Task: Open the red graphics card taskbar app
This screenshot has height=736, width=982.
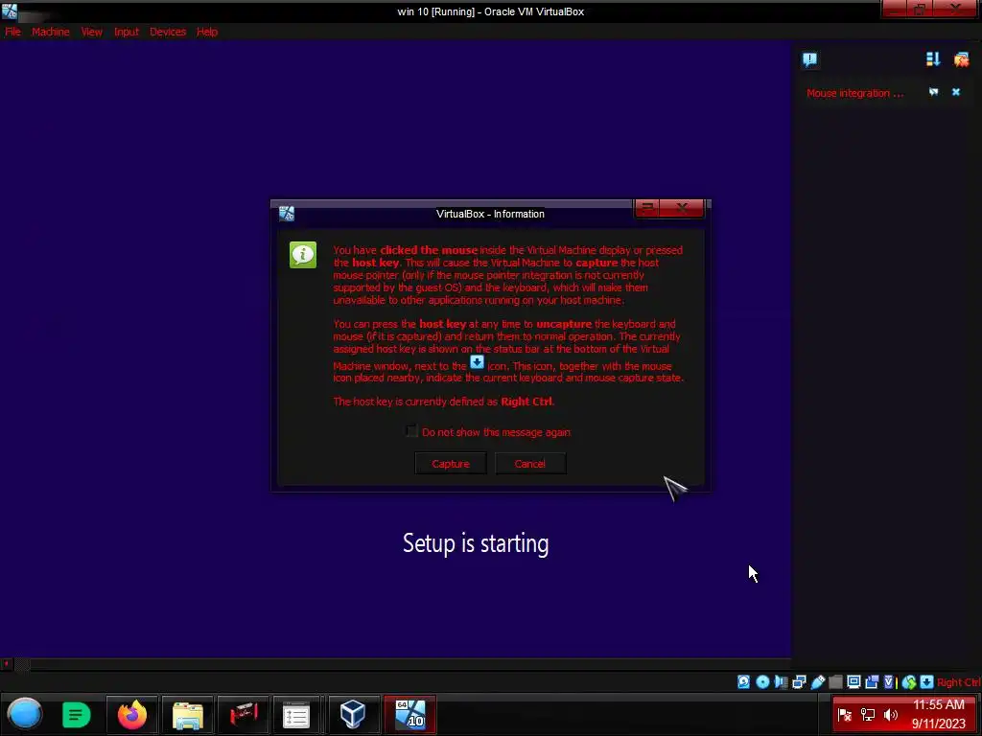Action: (x=244, y=714)
